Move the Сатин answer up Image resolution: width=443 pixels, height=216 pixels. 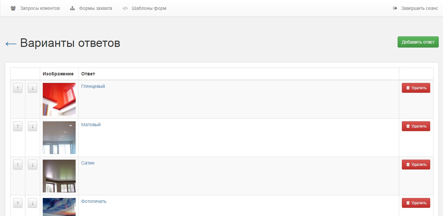point(18,165)
